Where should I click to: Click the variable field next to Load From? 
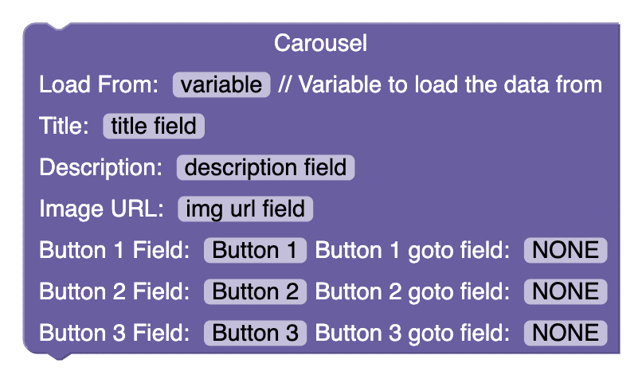pos(221,84)
